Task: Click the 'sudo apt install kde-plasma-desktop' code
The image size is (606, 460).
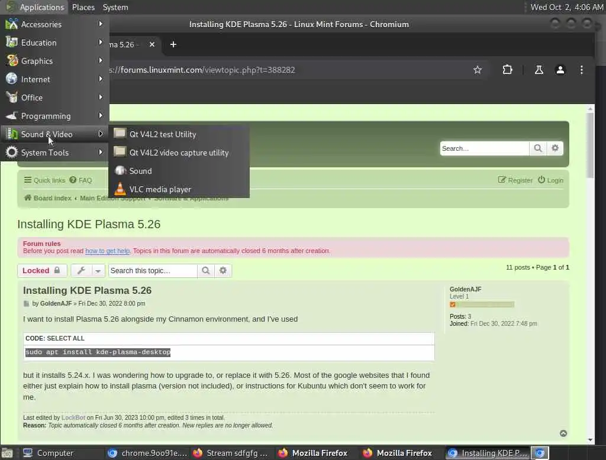Action: point(98,352)
